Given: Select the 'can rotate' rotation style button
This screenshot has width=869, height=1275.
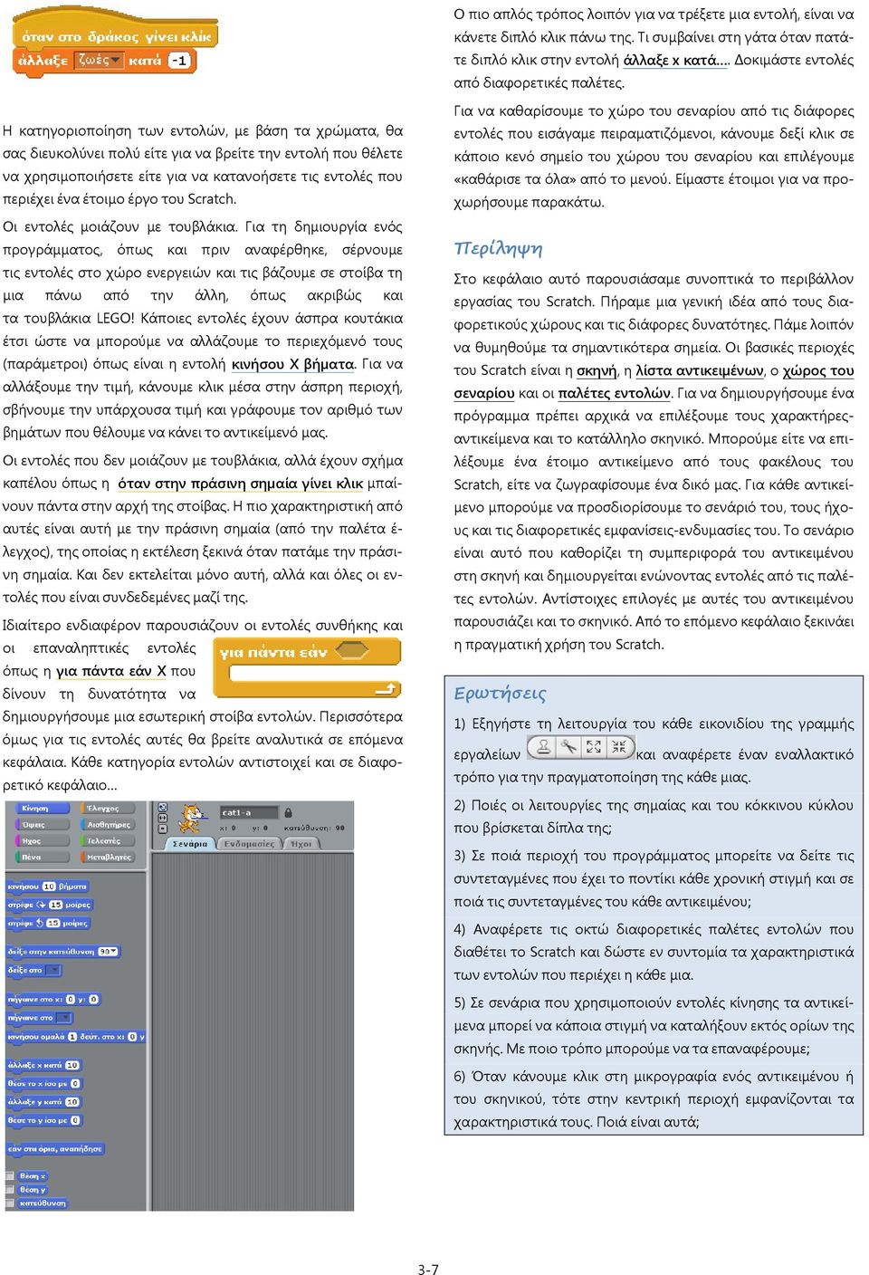Looking at the screenshot, I should [162, 807].
